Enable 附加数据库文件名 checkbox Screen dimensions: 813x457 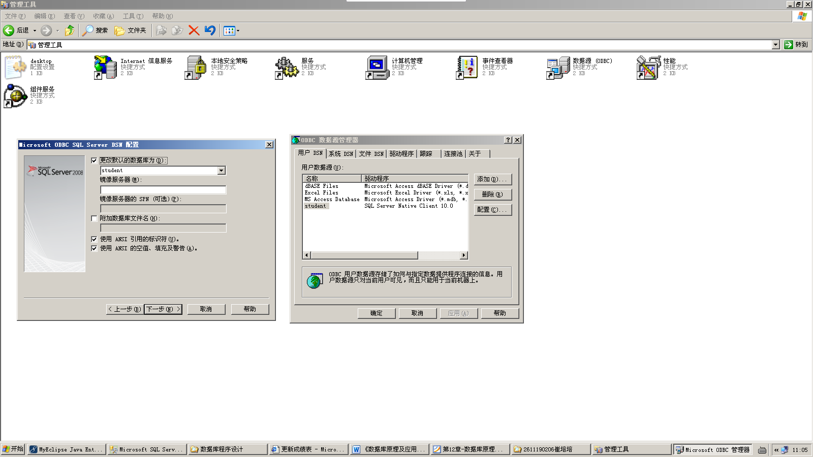[94, 218]
